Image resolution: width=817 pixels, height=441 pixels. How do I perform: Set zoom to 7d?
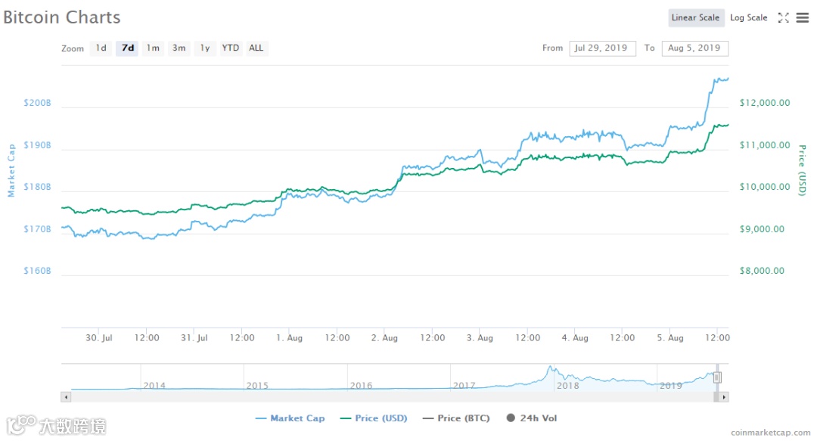pos(128,48)
